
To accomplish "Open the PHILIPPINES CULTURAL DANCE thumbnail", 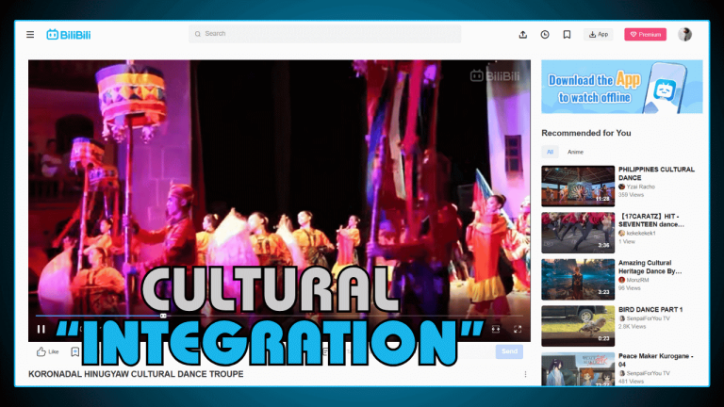I will [578, 186].
